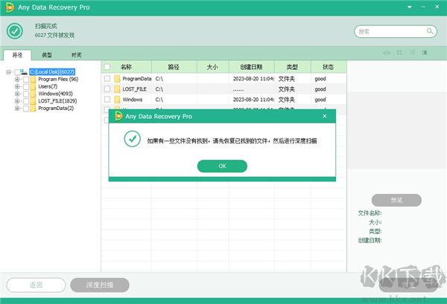Click the Windows(4093) folder icon in tree
The image size is (447, 304).
pos(33,94)
